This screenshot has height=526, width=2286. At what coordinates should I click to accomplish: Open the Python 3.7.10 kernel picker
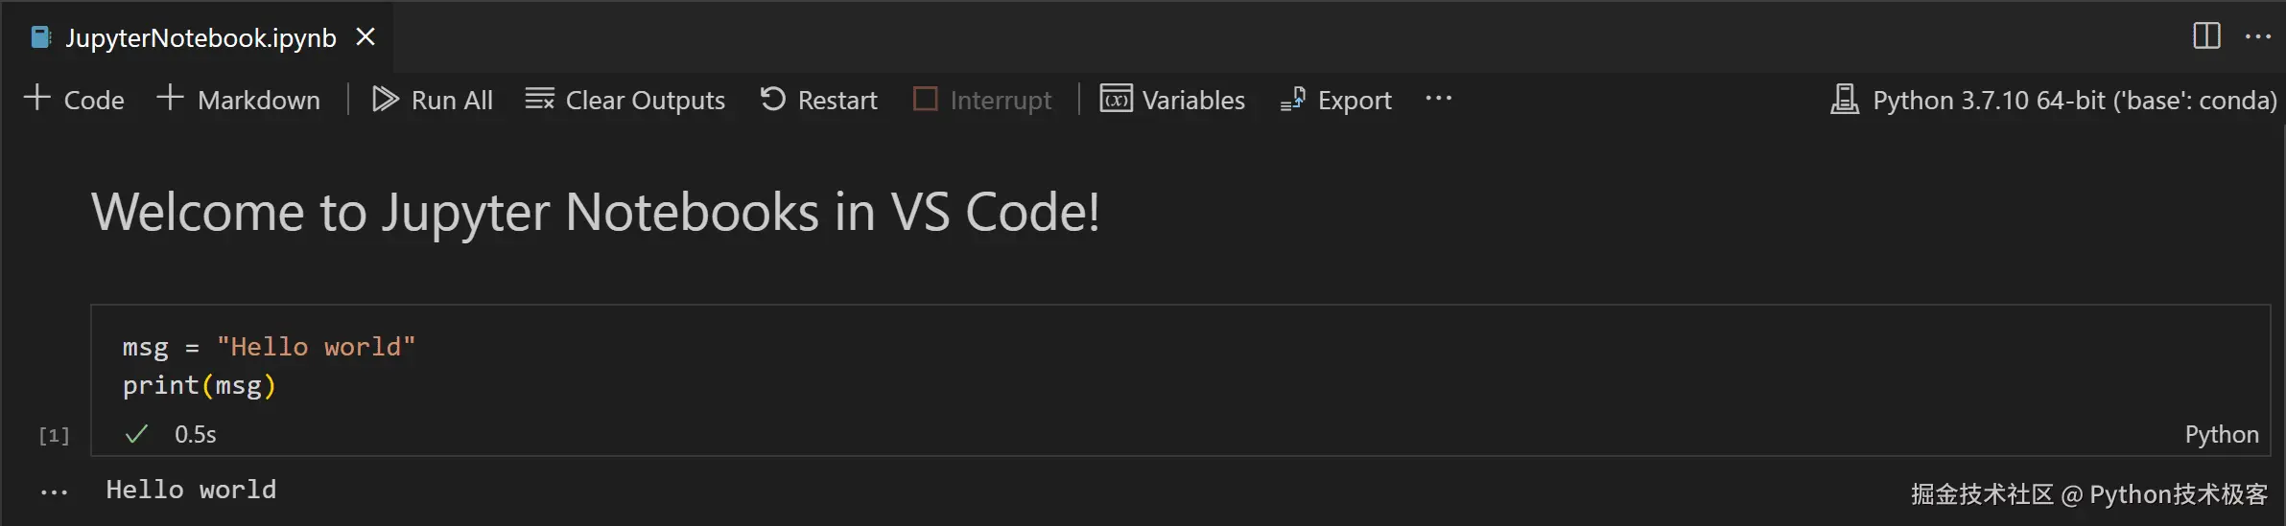click(2053, 100)
